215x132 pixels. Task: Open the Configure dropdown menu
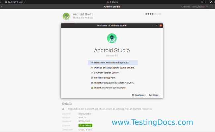[139, 95]
